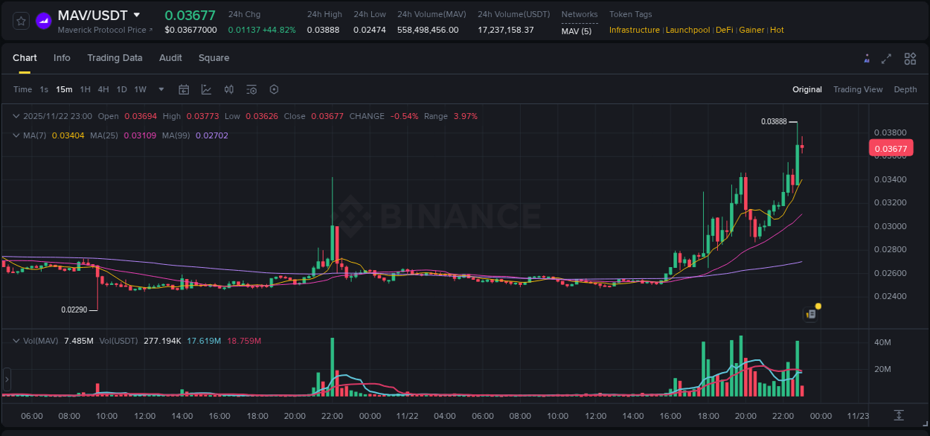This screenshot has height=436, width=930.
Task: Switch to the Trading Data tab
Action: [x=115, y=58]
